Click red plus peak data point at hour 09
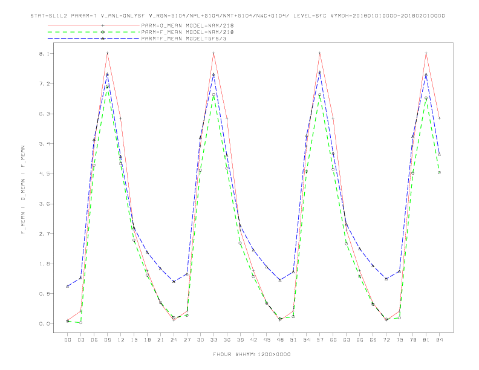 point(107,53)
